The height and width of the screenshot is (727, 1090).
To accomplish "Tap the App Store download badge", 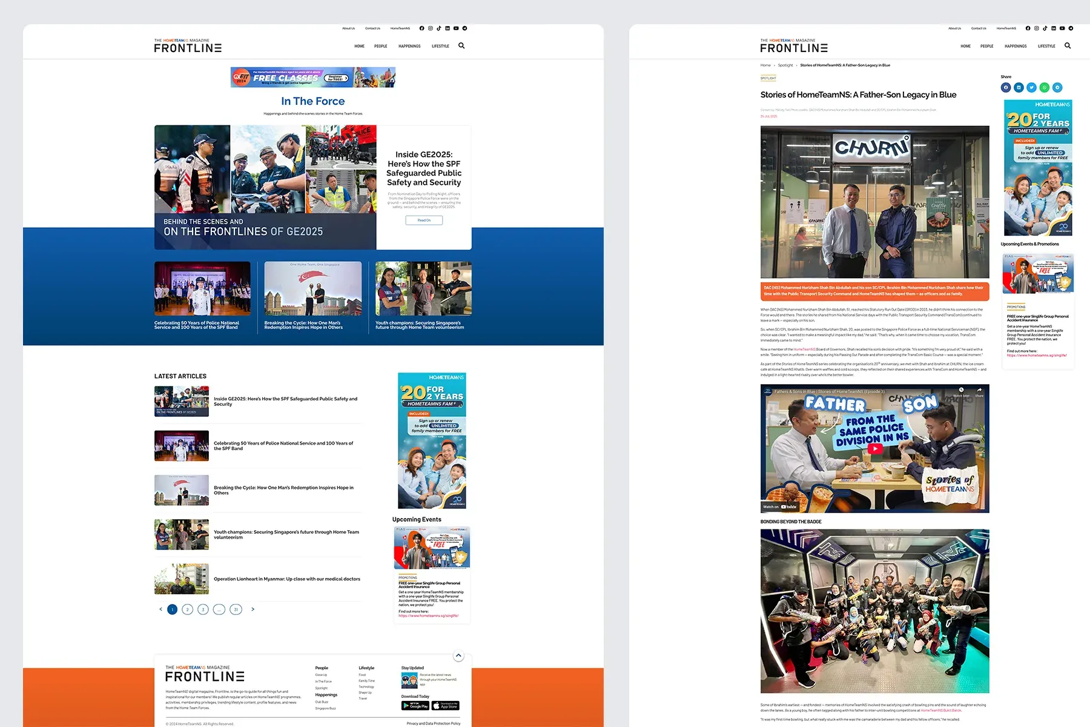I will click(446, 706).
